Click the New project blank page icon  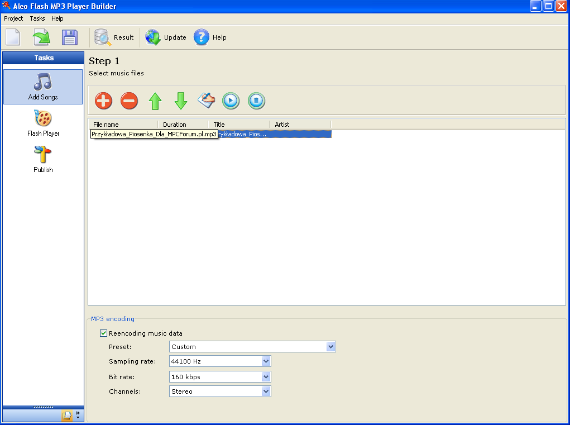coord(13,37)
